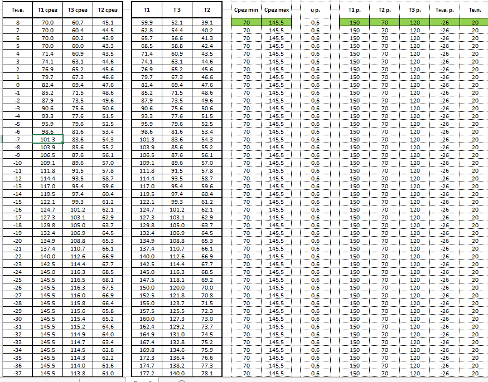488x382 pixels.
Task: Select the -37 cell in the Тн.в. column
Action: [17, 373]
